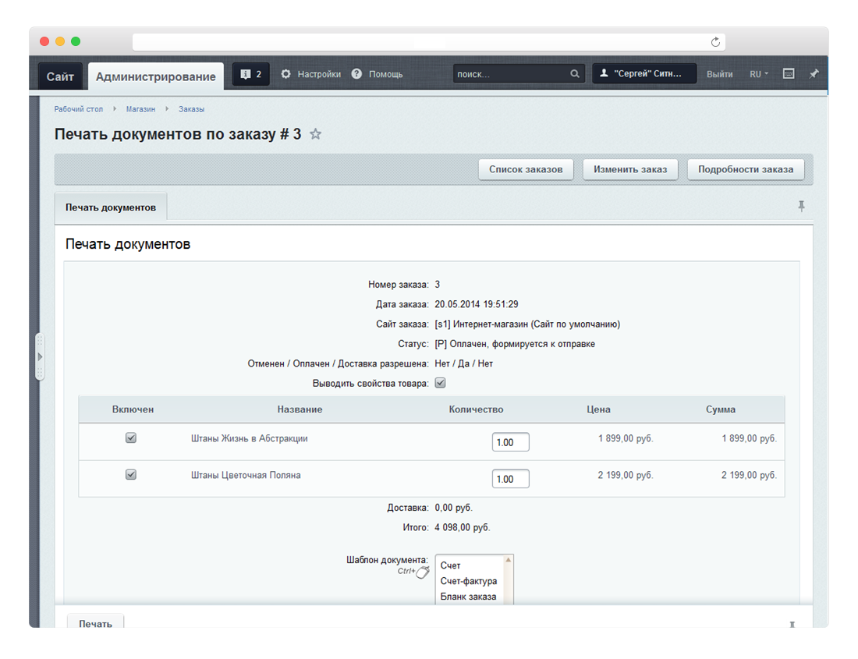Pin the tab panel using pin icon

[801, 207]
